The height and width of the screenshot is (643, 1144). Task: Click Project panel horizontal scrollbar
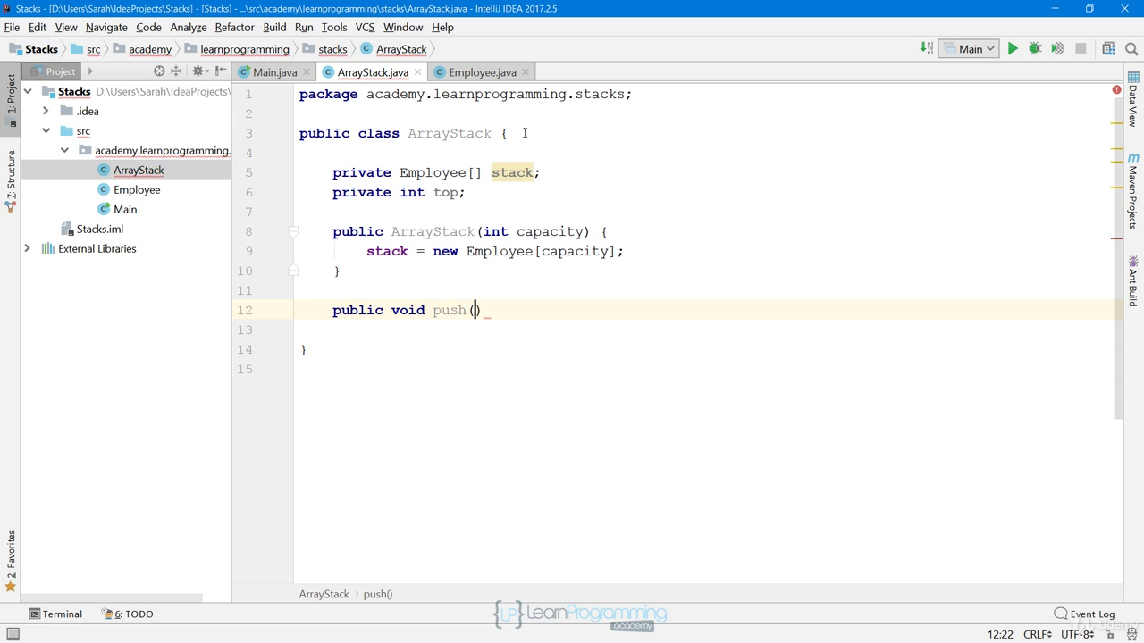tap(112, 597)
